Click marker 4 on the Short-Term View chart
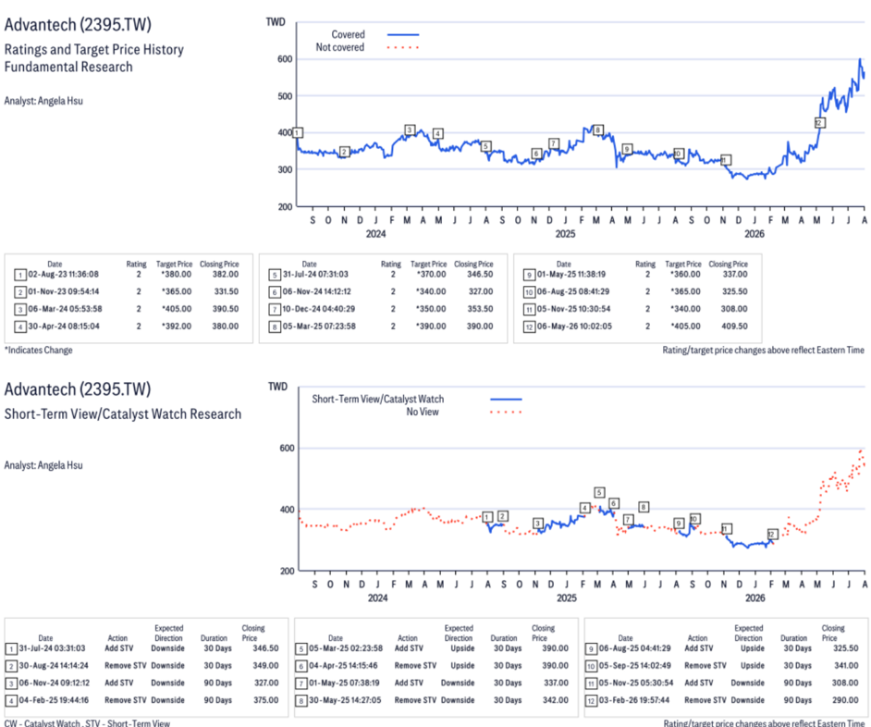The height and width of the screenshot is (727, 871). (584, 508)
